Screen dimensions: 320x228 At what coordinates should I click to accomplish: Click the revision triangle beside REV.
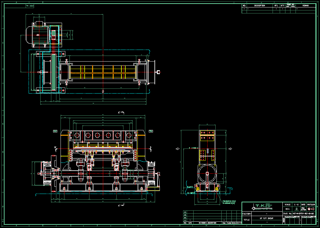296,209
